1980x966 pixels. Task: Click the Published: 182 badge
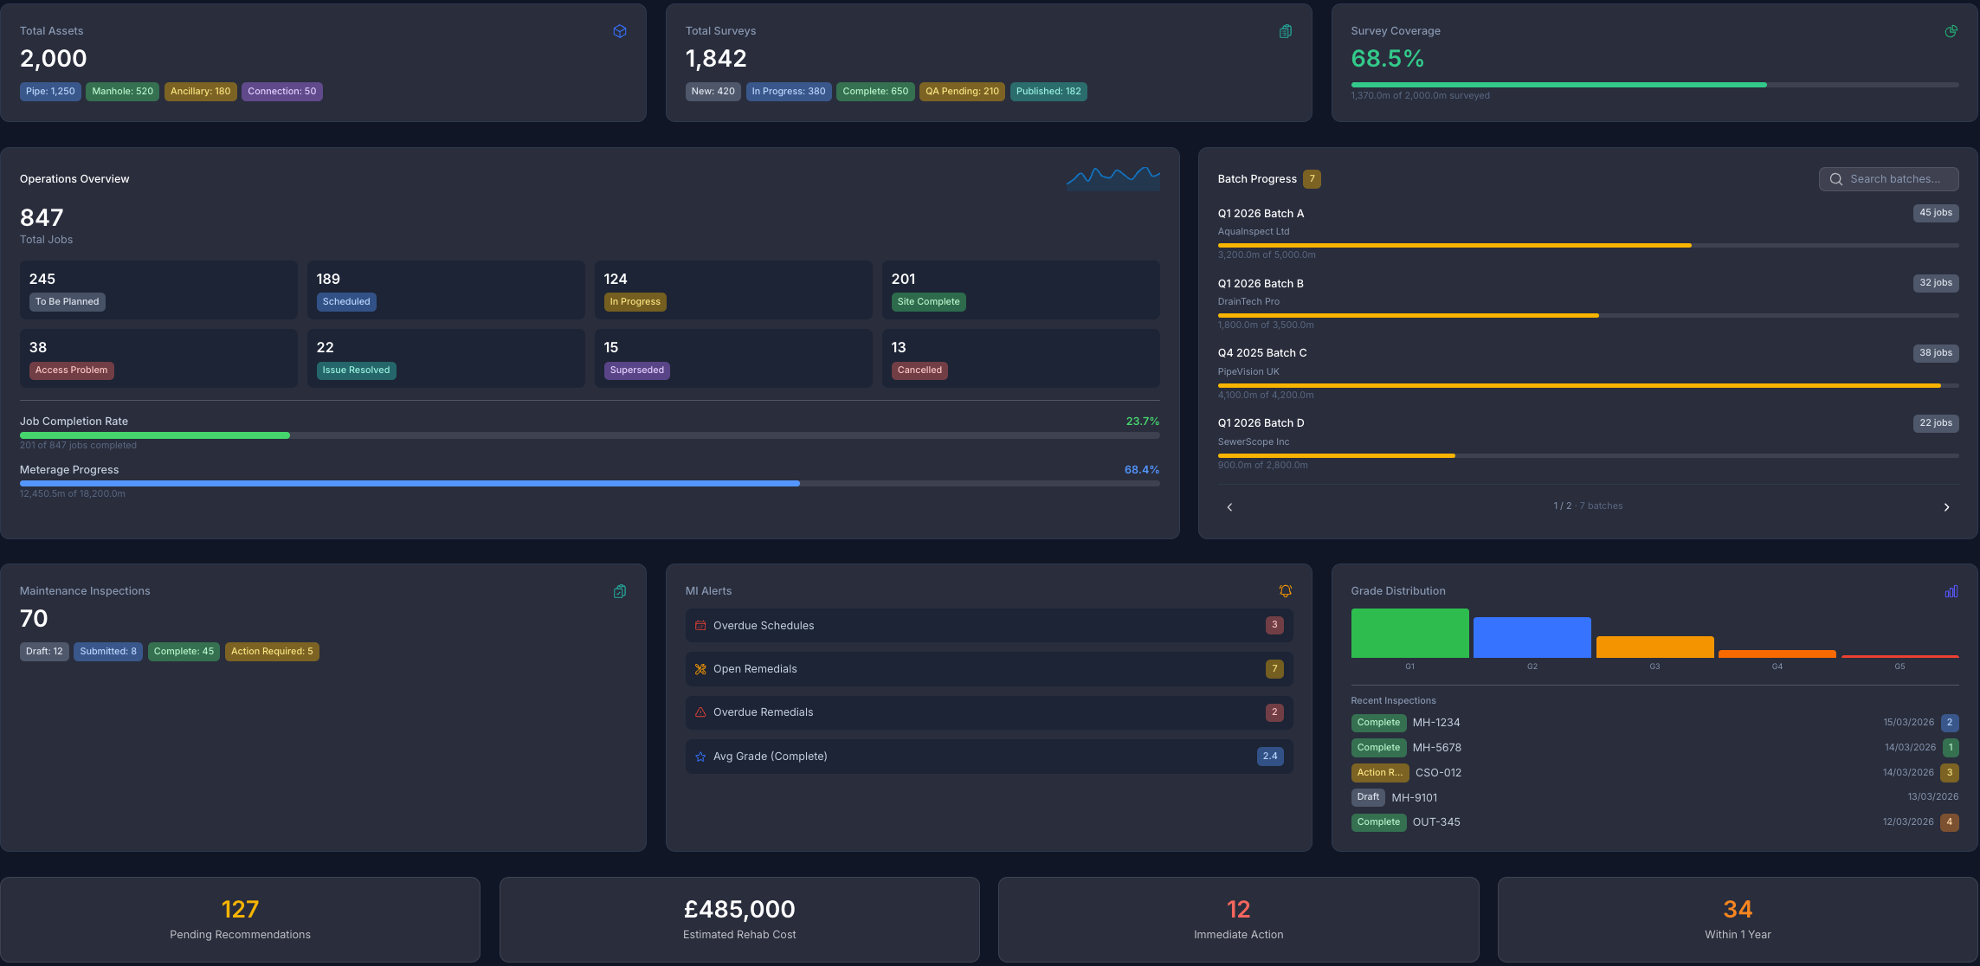[1048, 92]
